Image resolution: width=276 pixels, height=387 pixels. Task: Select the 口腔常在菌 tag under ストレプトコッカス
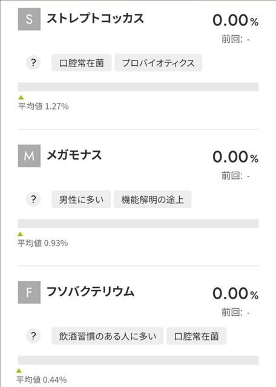pos(82,63)
